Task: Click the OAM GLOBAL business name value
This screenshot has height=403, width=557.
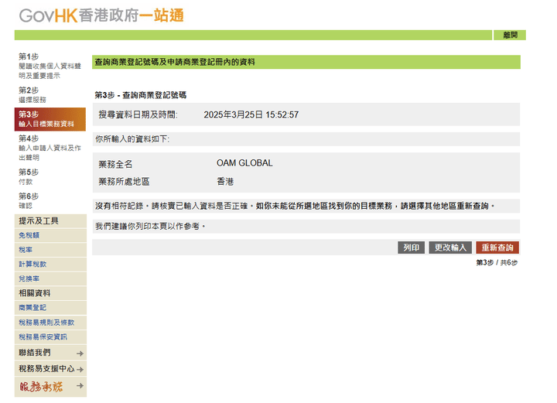Action: (x=244, y=163)
